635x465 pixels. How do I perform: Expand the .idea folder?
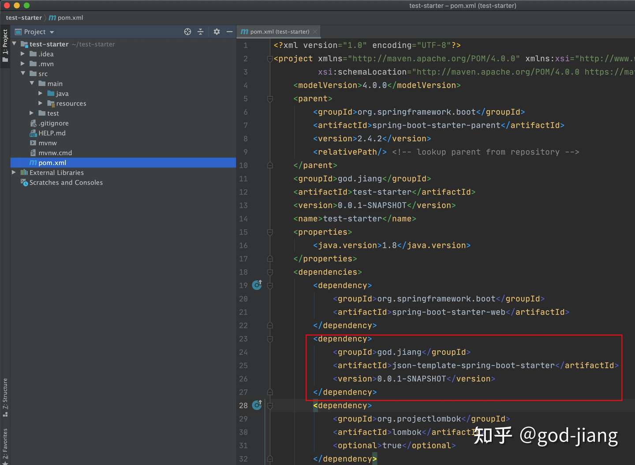[x=22, y=54]
